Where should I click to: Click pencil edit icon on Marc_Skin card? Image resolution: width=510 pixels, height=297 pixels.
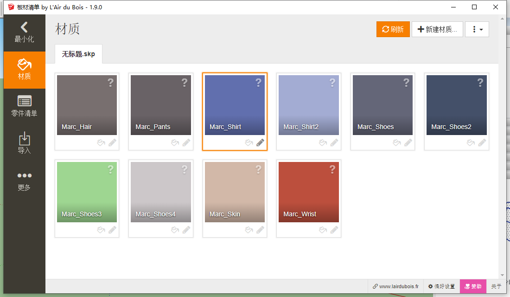tap(260, 230)
